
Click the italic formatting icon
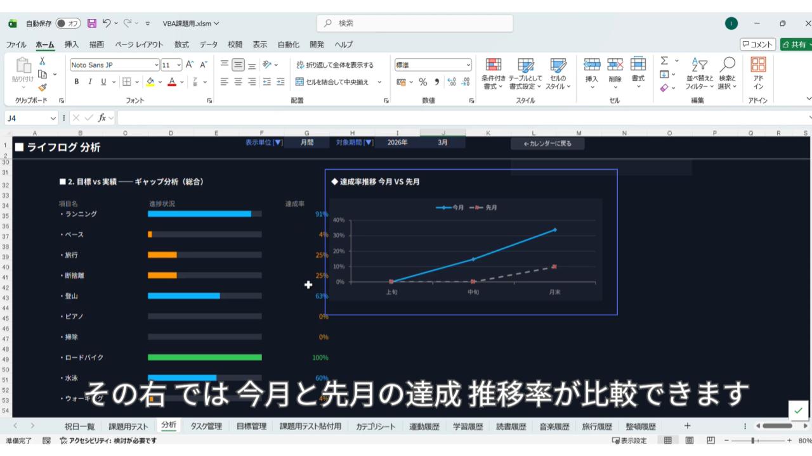click(x=90, y=82)
